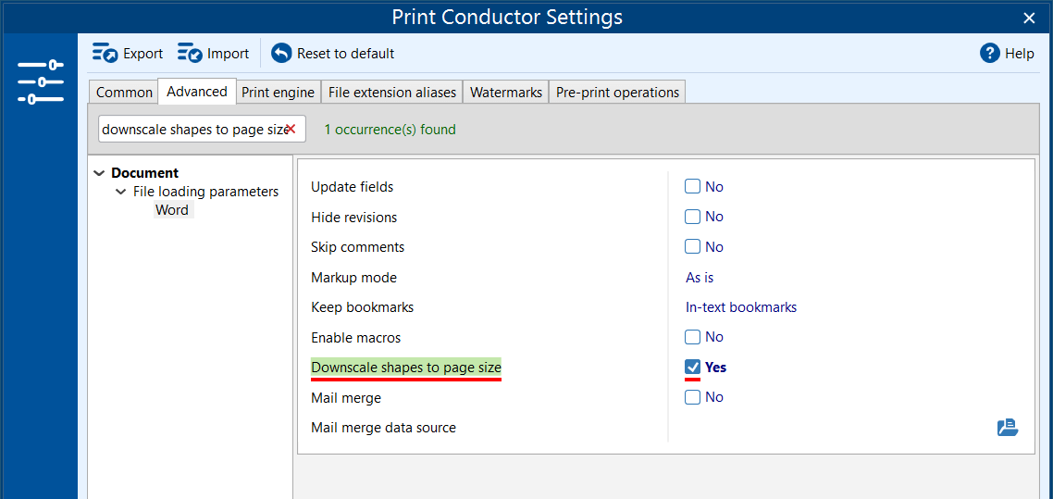The height and width of the screenshot is (499, 1053).
Task: Click the settings sliders icon in the sidebar
Action: click(41, 81)
